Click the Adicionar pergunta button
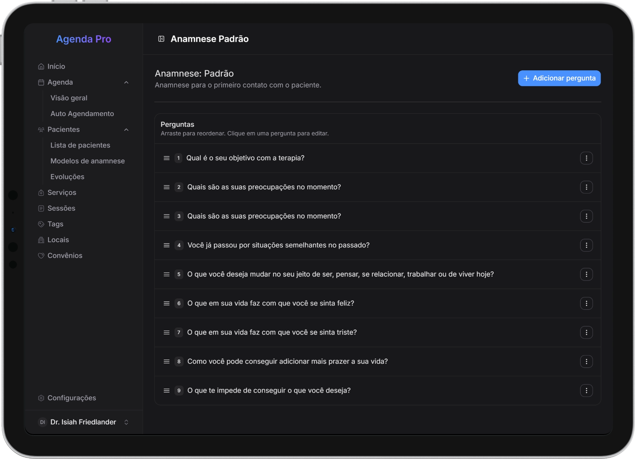The height and width of the screenshot is (459, 635). pos(559,78)
